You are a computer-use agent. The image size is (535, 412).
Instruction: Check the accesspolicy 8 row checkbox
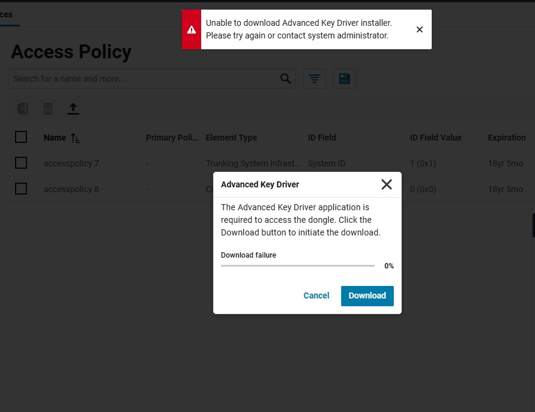(21, 189)
